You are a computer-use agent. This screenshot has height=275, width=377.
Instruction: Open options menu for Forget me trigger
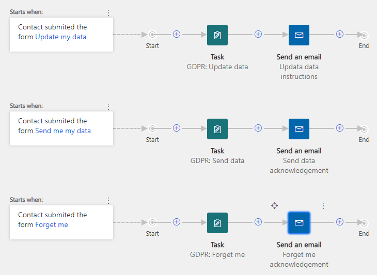pyautogui.click(x=108, y=201)
